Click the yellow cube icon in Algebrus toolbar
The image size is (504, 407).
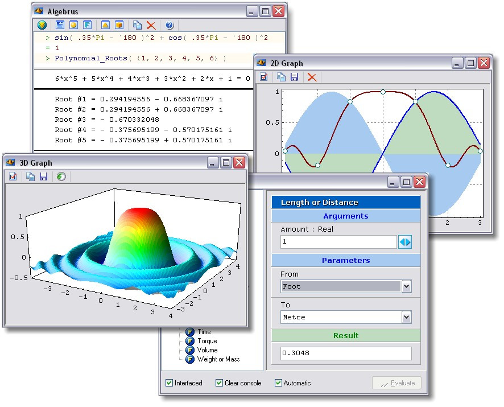[x=119, y=25]
